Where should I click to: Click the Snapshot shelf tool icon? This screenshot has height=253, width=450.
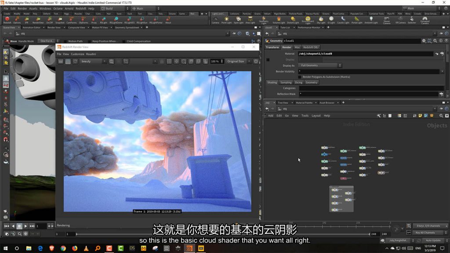pos(60,20)
